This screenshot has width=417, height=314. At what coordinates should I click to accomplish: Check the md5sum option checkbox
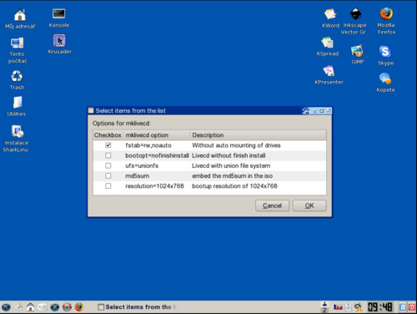(108, 175)
